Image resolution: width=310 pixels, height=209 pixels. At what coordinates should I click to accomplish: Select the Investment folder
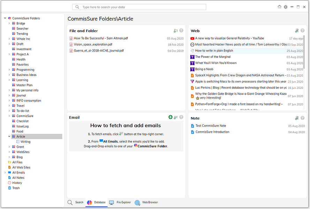(24, 49)
